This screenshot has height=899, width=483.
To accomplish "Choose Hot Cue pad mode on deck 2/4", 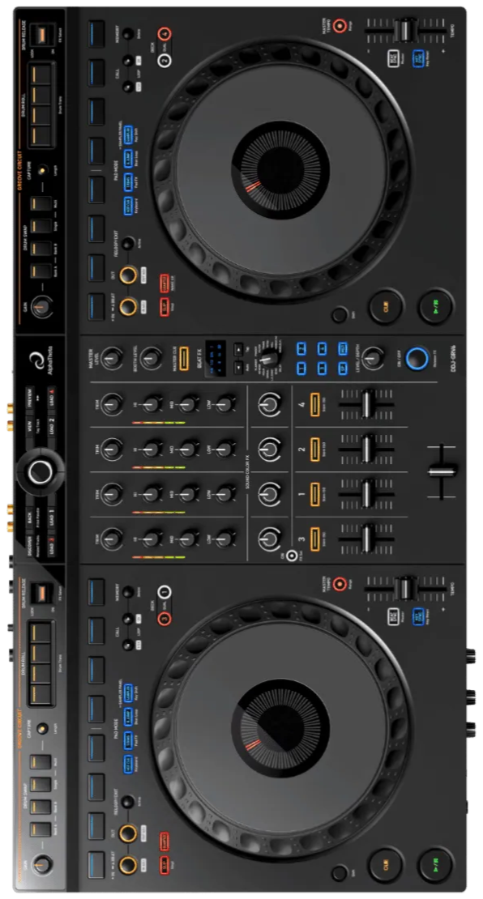I will click(127, 207).
